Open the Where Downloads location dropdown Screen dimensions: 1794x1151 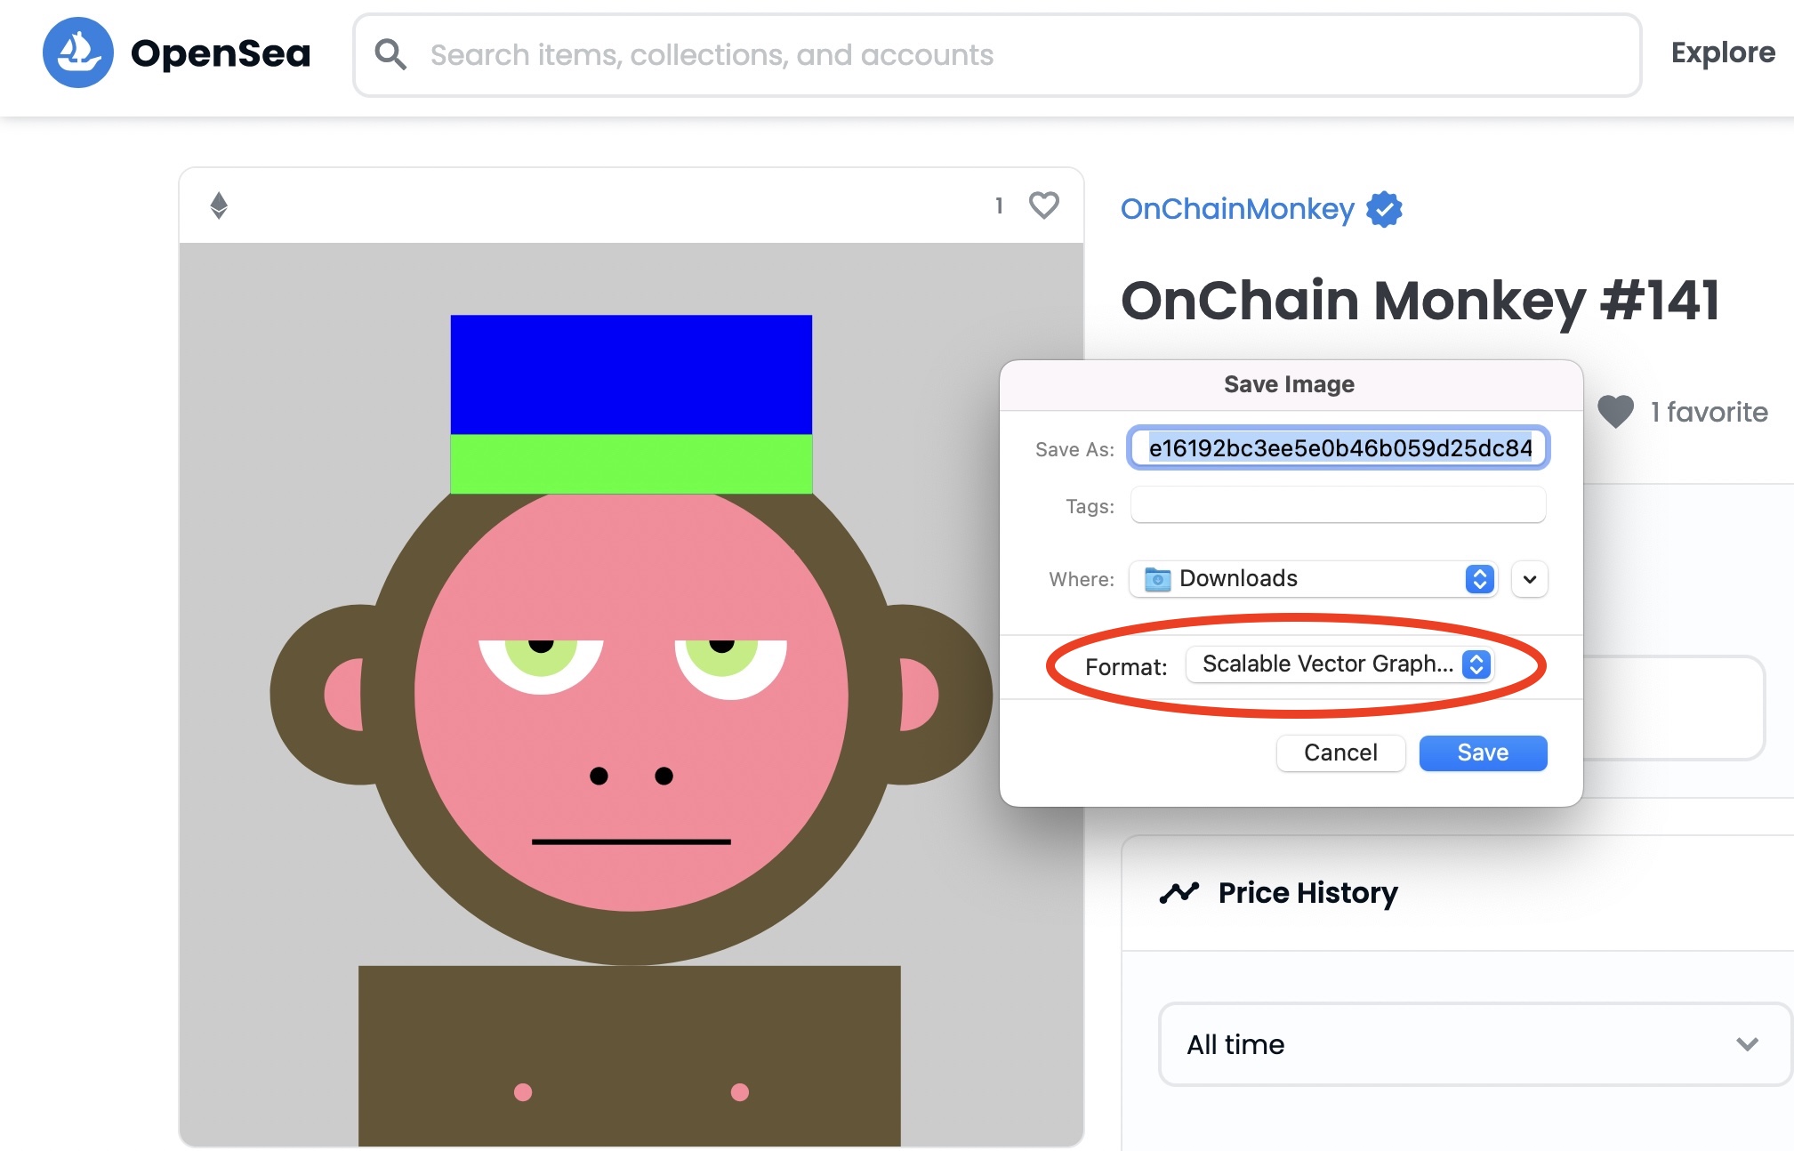(x=1313, y=579)
